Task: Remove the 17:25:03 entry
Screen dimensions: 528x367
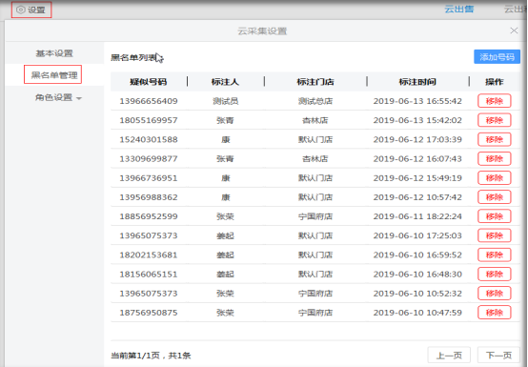Action: (x=494, y=235)
